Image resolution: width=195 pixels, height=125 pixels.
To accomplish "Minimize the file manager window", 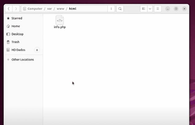I will 168,9.
